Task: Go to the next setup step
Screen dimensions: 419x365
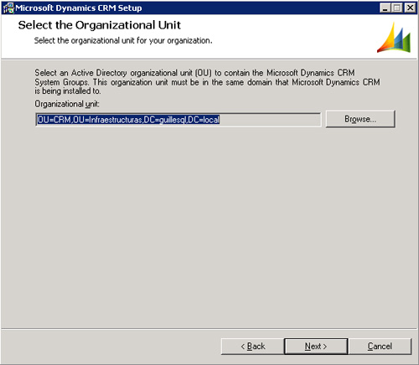Action: tap(316, 347)
